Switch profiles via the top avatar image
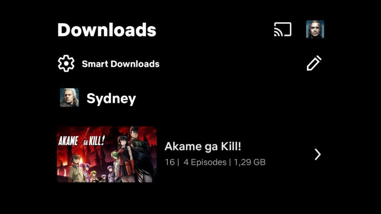The image size is (381, 214). [315, 29]
